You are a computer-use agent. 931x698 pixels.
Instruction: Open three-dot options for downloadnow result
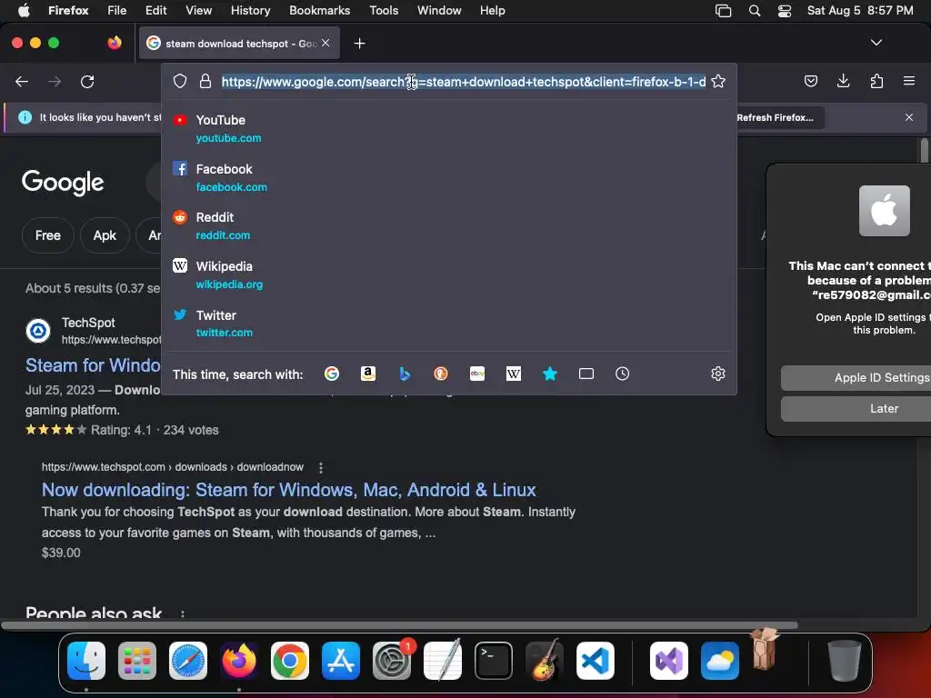(x=321, y=468)
